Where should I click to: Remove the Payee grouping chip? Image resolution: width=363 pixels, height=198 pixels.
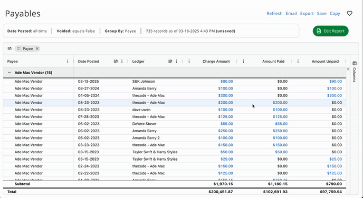point(37,48)
